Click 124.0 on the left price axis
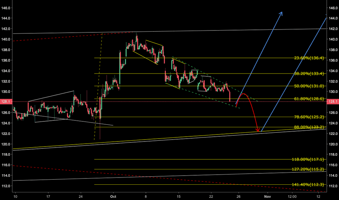 pos(6,123)
